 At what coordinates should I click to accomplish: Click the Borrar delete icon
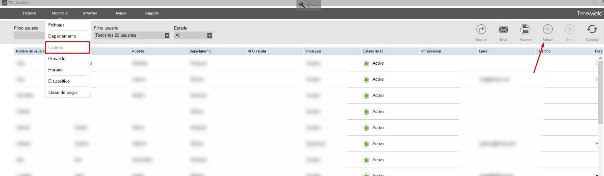[x=570, y=30]
